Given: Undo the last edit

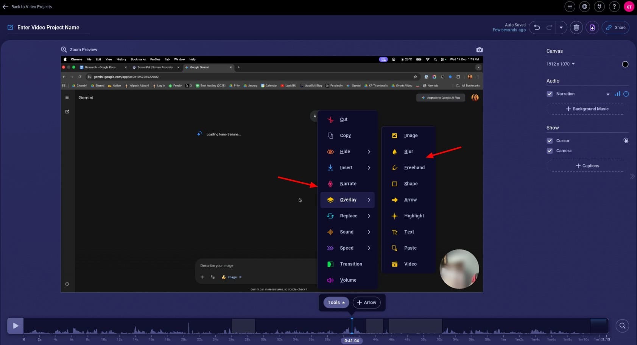Looking at the screenshot, I should point(537,27).
